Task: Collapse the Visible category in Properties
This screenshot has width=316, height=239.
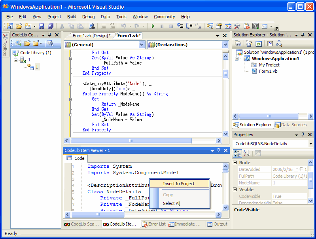Action: 235,189
